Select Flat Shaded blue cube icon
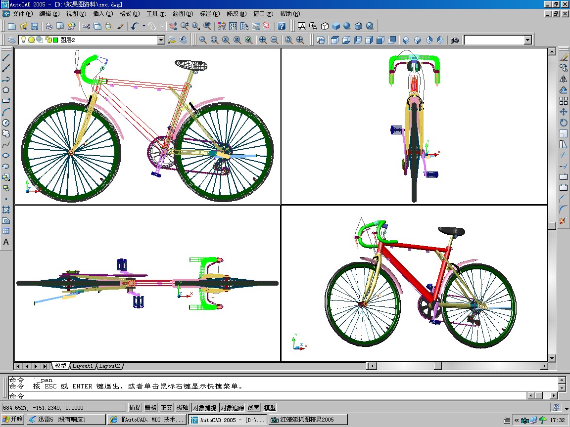 pyautogui.click(x=335, y=26)
